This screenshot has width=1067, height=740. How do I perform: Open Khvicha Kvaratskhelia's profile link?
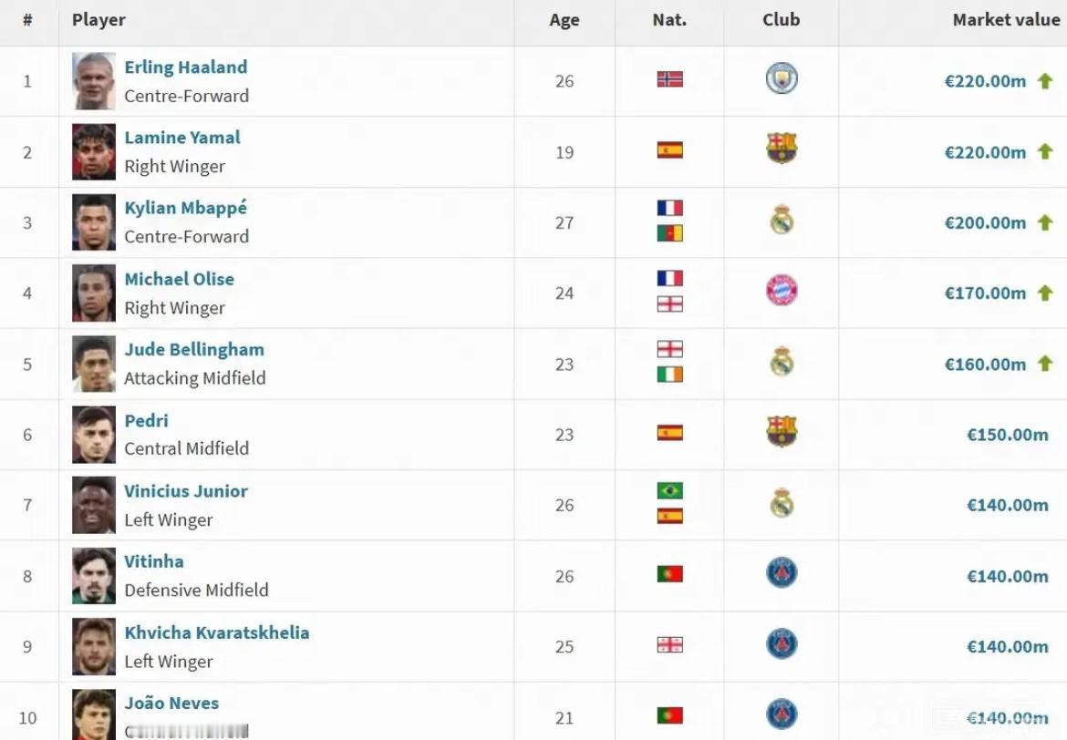point(216,632)
